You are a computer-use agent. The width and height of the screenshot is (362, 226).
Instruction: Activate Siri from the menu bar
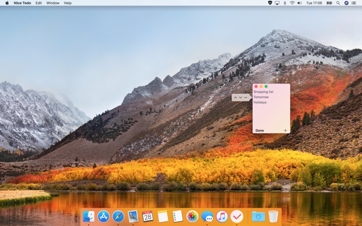(346, 3)
